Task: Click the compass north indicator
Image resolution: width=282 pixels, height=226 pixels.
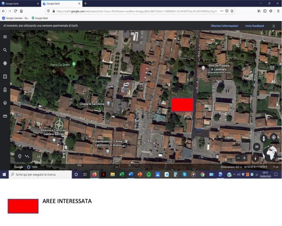Action: (x=255, y=158)
